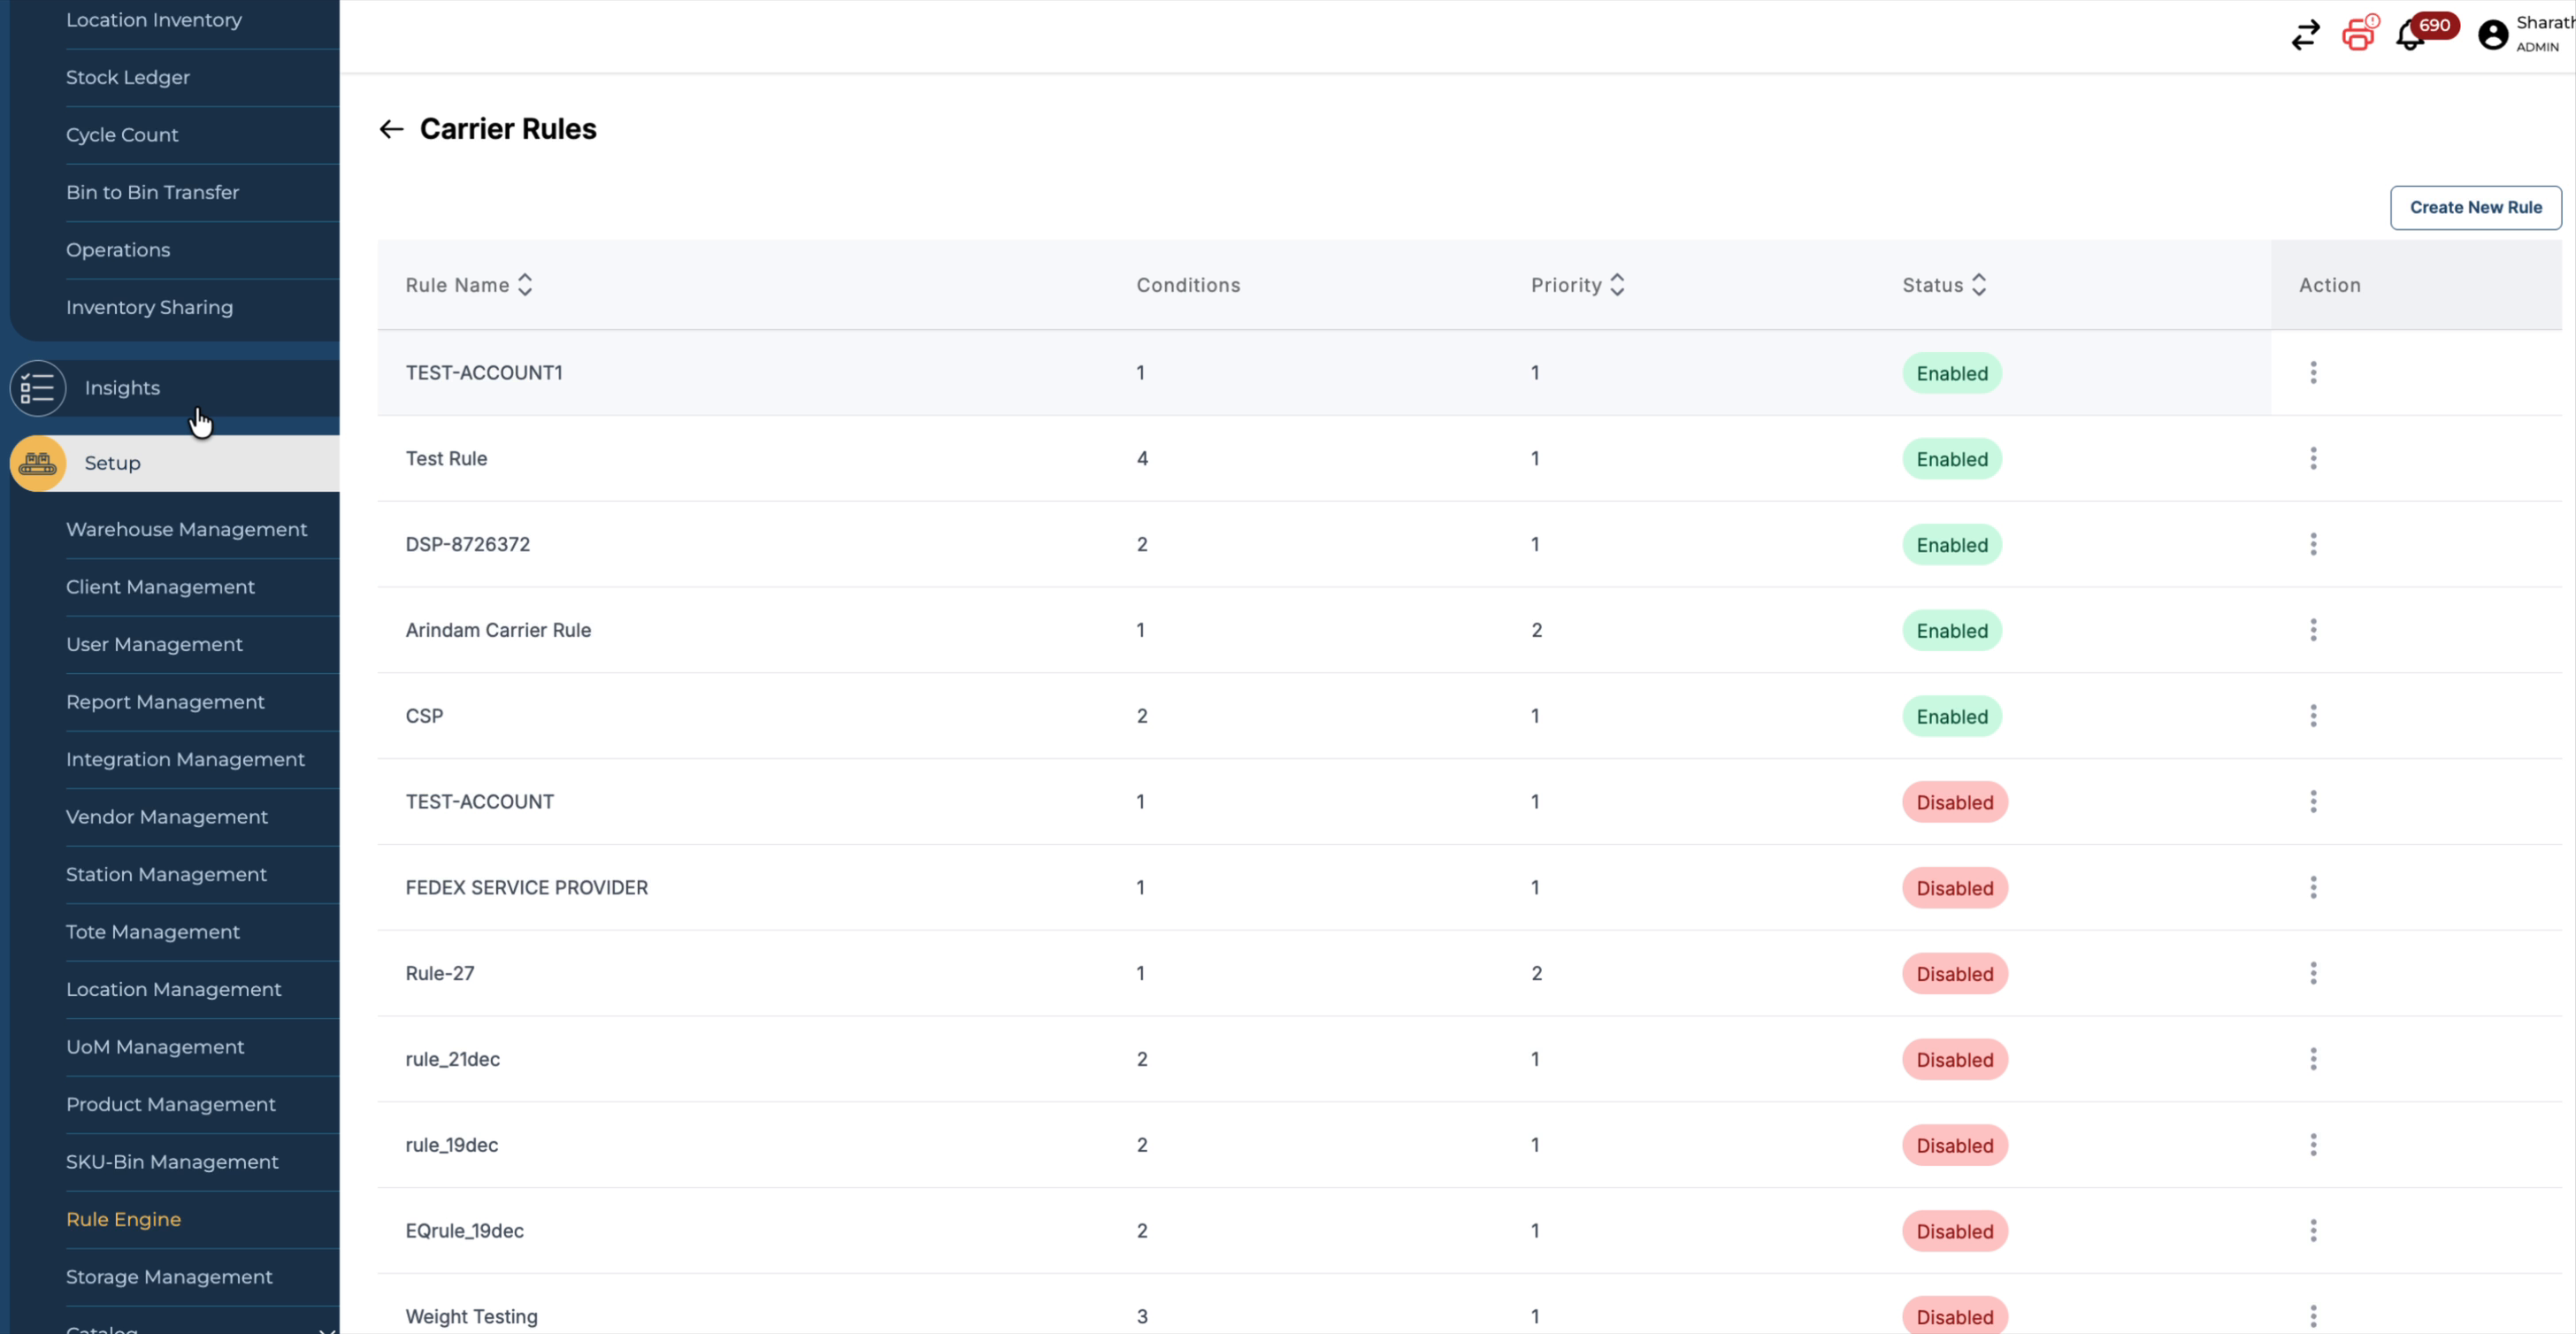Click Enabled badge in Test Rule row
Image resolution: width=2576 pixels, height=1334 pixels.
(x=1952, y=460)
